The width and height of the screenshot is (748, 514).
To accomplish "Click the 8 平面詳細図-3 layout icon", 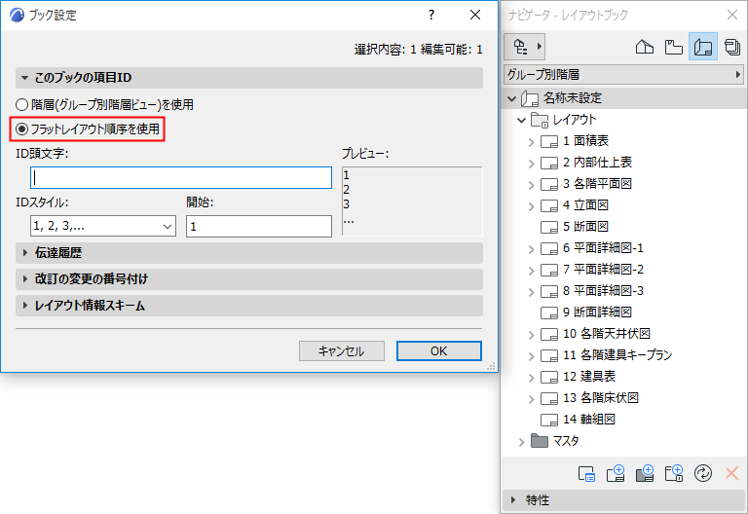I will (x=549, y=291).
